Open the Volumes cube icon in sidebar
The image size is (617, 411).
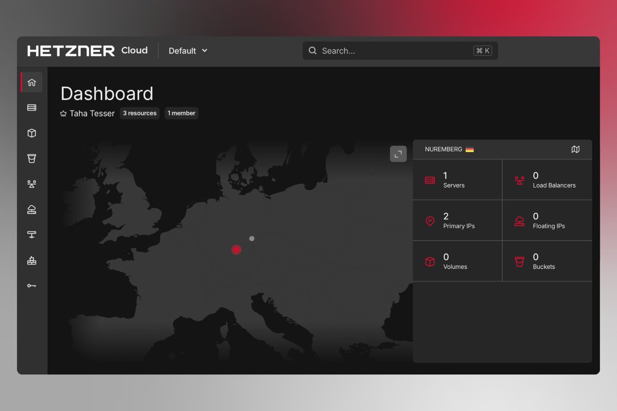32,133
